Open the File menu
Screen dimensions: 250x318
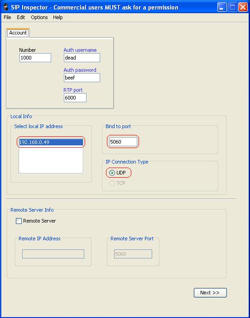[x=7, y=17]
